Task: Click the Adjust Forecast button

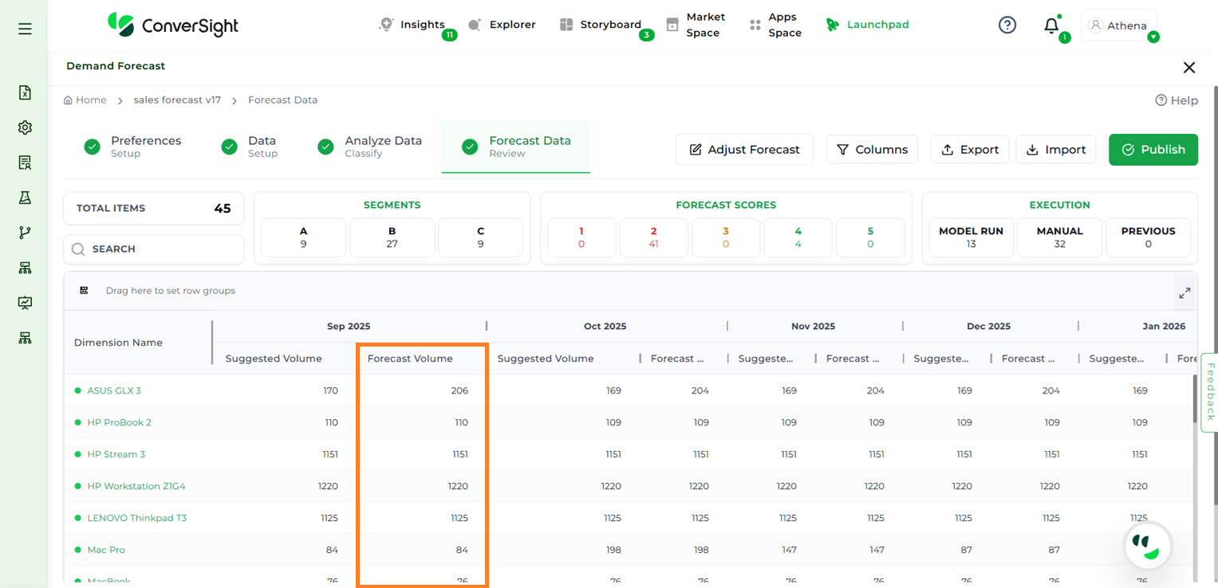Action: (x=743, y=150)
